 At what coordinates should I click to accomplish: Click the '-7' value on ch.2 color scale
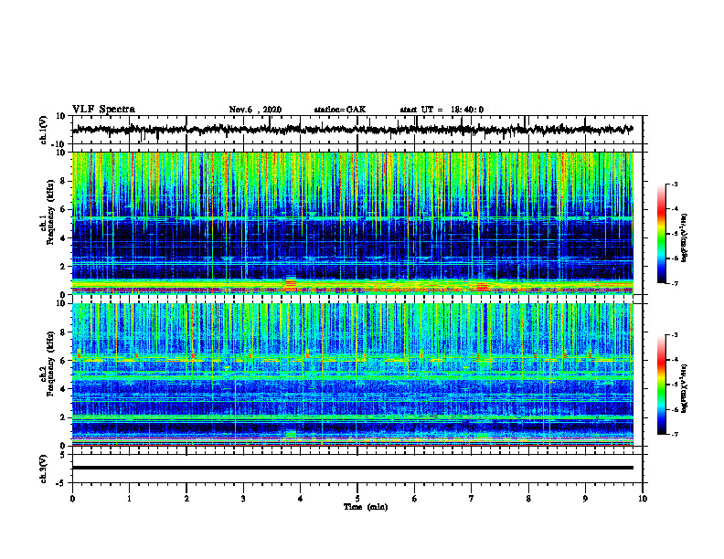(x=674, y=435)
